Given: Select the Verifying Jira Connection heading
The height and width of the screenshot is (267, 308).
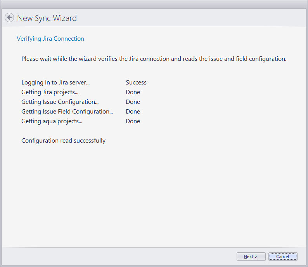Looking at the screenshot, I should click(50, 39).
